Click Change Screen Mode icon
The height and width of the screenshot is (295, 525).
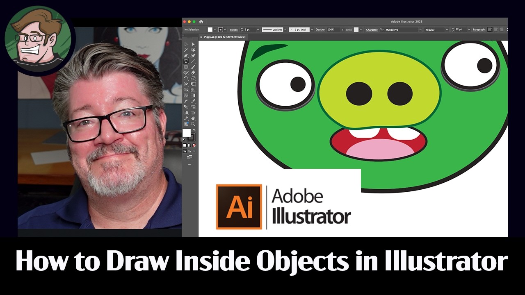click(189, 157)
